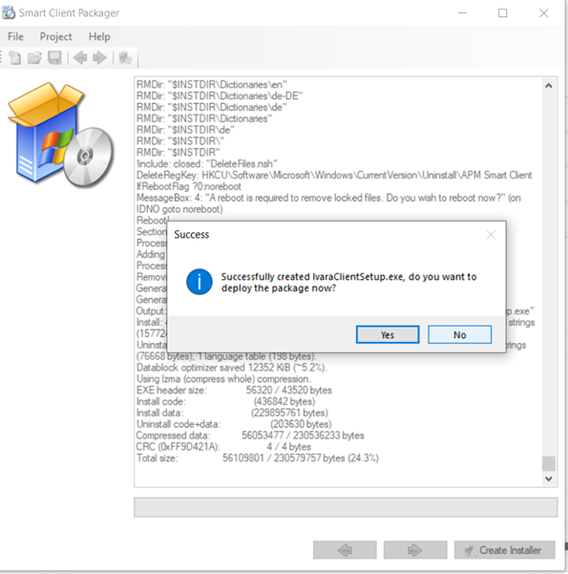
Task: Click the Save floppy disk icon
Action: tap(55, 58)
